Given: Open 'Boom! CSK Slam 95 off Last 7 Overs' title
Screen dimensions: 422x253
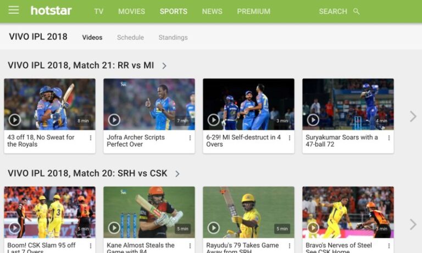Looking at the screenshot, I should click(x=41, y=248).
